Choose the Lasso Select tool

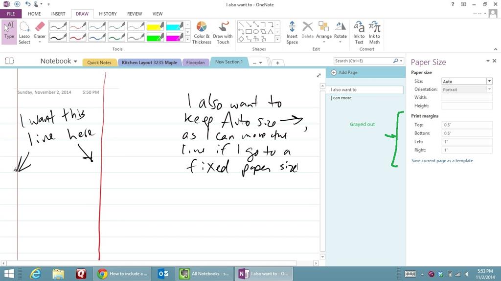point(24,32)
